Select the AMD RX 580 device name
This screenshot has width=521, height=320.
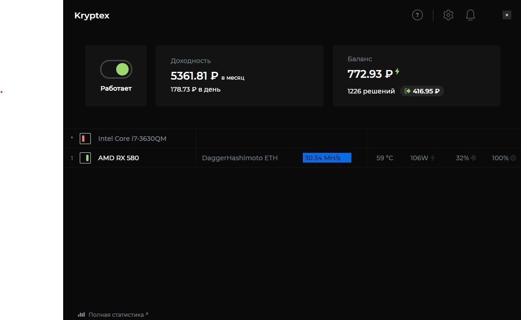point(118,158)
